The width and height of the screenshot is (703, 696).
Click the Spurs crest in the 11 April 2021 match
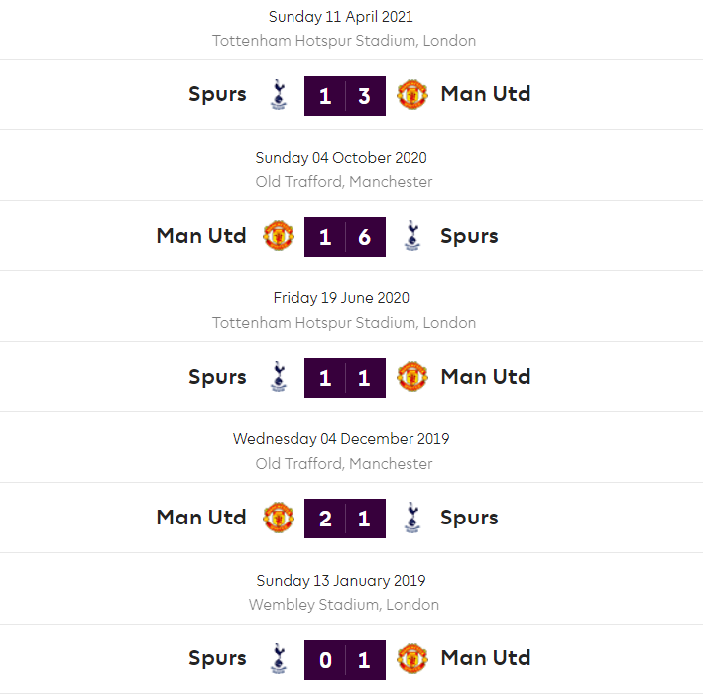(279, 95)
